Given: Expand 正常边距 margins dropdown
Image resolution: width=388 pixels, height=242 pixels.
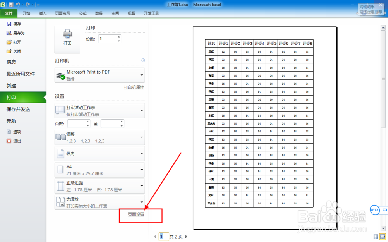Looking at the screenshot, I should coord(100,186).
